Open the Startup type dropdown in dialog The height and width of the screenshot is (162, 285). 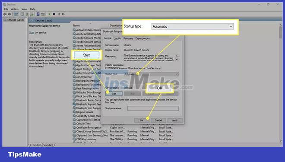(x=151, y=74)
